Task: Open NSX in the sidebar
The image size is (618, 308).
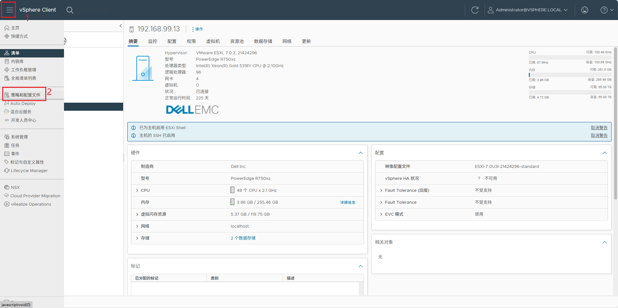Action: point(12,187)
